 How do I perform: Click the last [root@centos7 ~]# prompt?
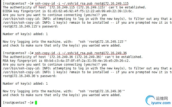(x=18, y=103)
